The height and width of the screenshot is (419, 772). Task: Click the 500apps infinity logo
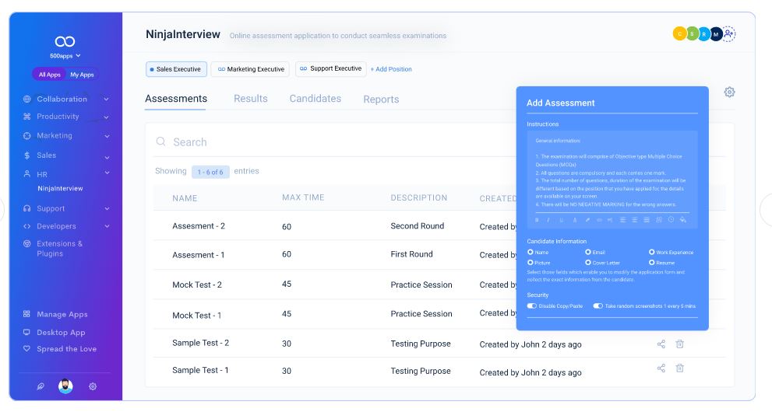[65, 41]
